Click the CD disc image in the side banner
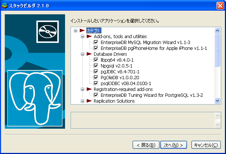 [x=47, y=32]
